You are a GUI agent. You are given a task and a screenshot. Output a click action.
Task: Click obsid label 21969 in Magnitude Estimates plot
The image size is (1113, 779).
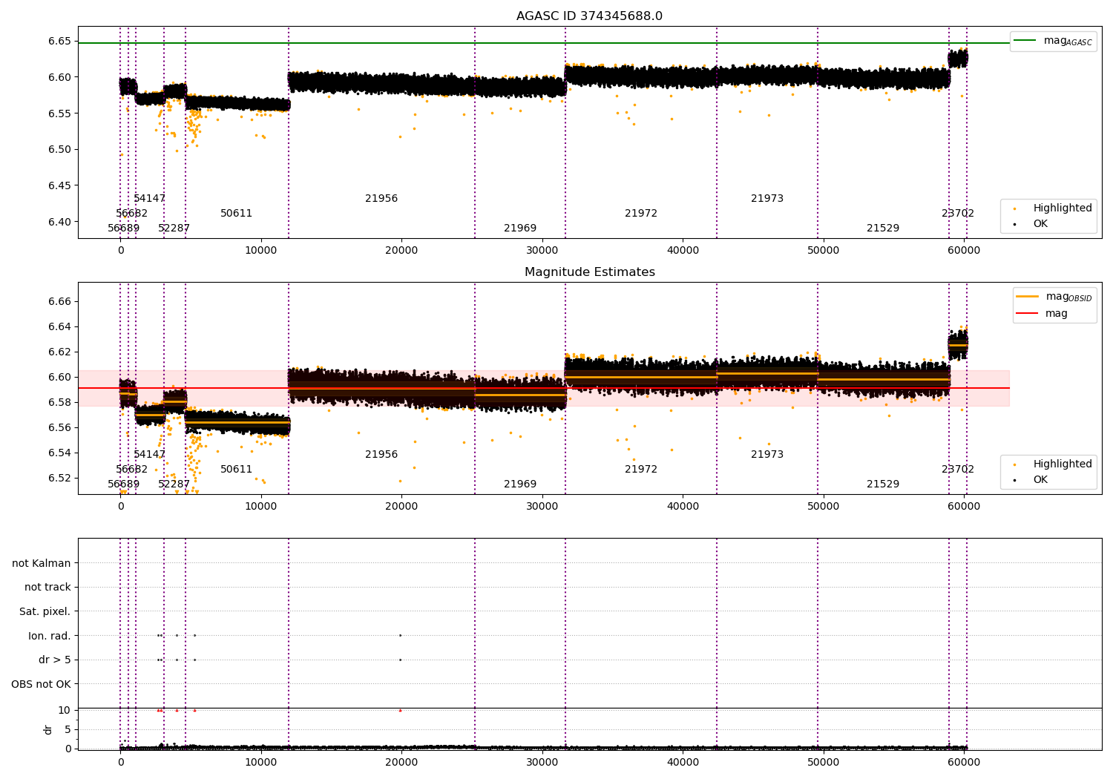[520, 484]
